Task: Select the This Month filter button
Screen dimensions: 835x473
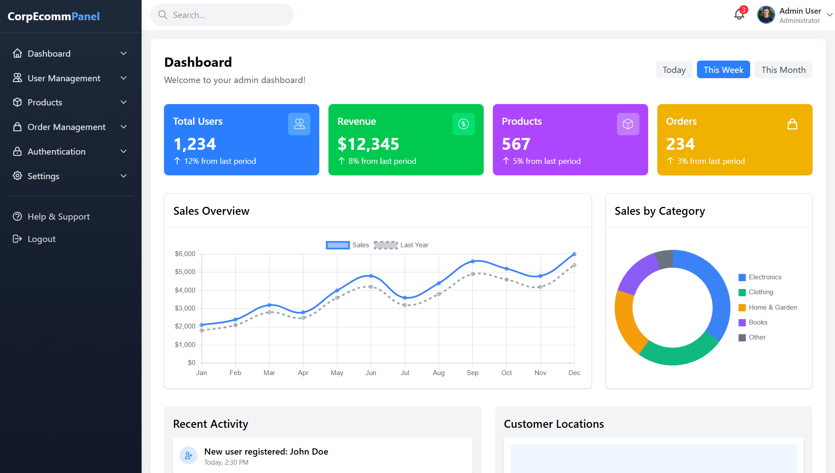Action: (x=783, y=70)
